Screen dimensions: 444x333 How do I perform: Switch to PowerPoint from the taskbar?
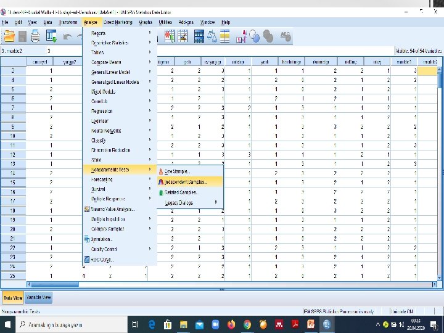(x=311, y=324)
